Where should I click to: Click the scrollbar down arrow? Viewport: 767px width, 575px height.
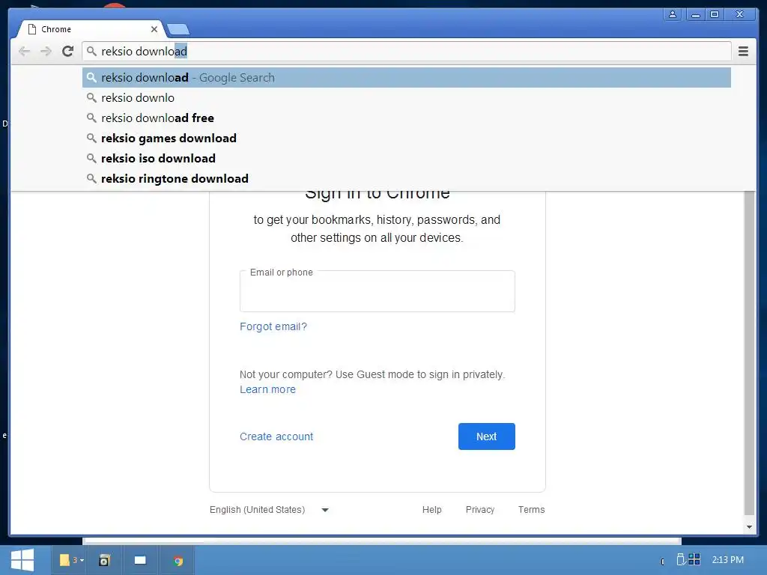point(749,527)
